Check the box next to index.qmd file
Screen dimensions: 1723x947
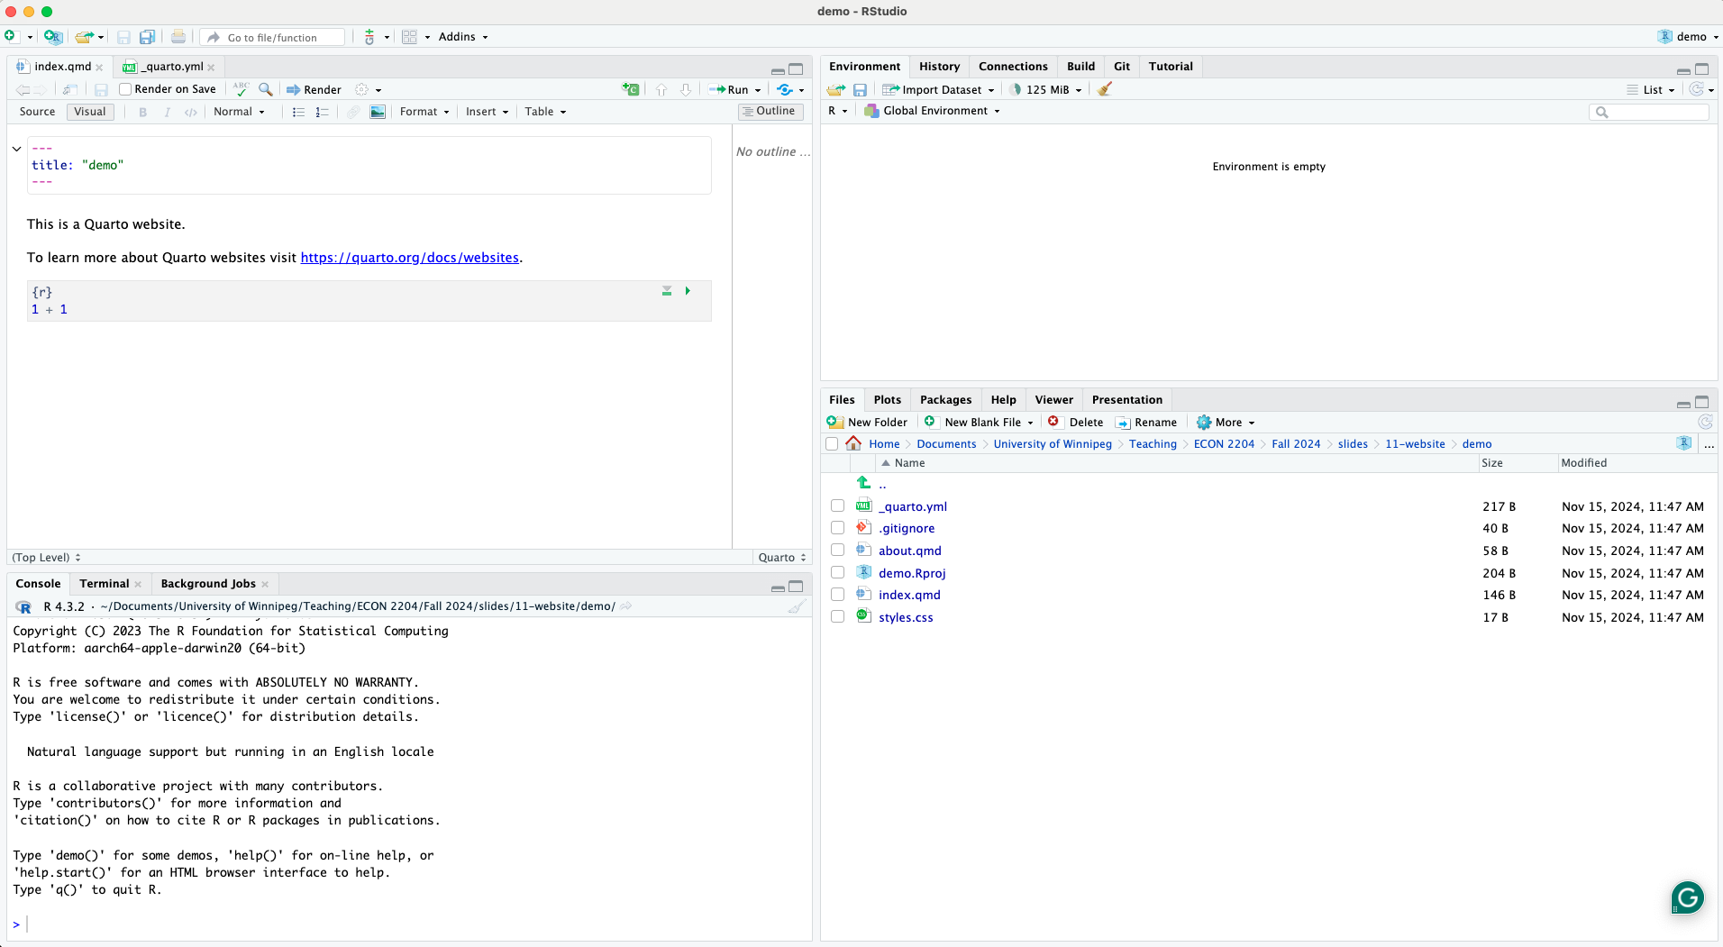pos(837,595)
